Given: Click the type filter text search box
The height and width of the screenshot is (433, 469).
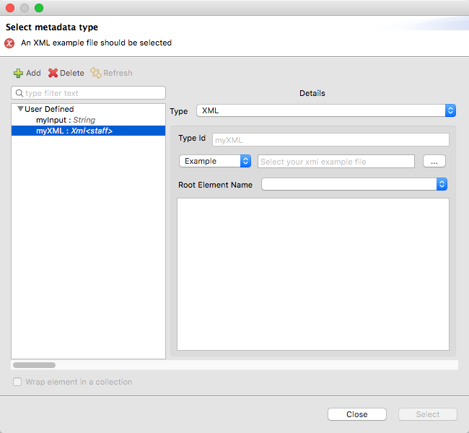Looking at the screenshot, I should coord(88,93).
